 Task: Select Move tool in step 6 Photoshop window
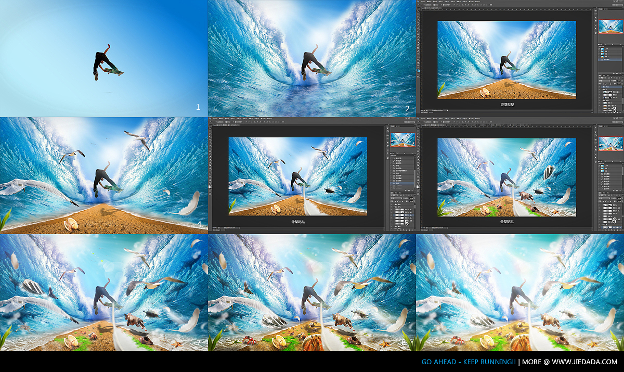pyautogui.click(x=418, y=128)
